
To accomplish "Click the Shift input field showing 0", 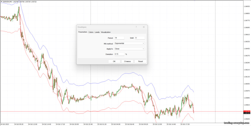I will pyautogui.click(x=140, y=38).
